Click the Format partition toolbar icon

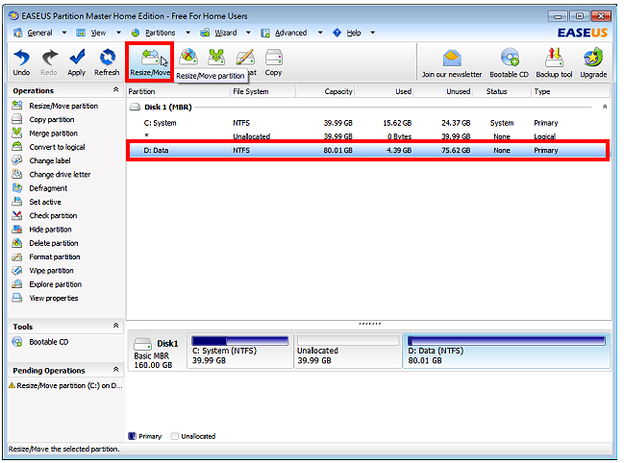click(x=245, y=58)
